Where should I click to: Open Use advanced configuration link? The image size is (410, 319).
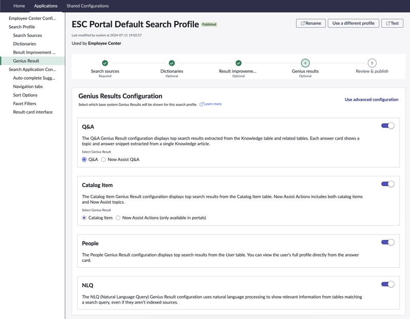371,99
